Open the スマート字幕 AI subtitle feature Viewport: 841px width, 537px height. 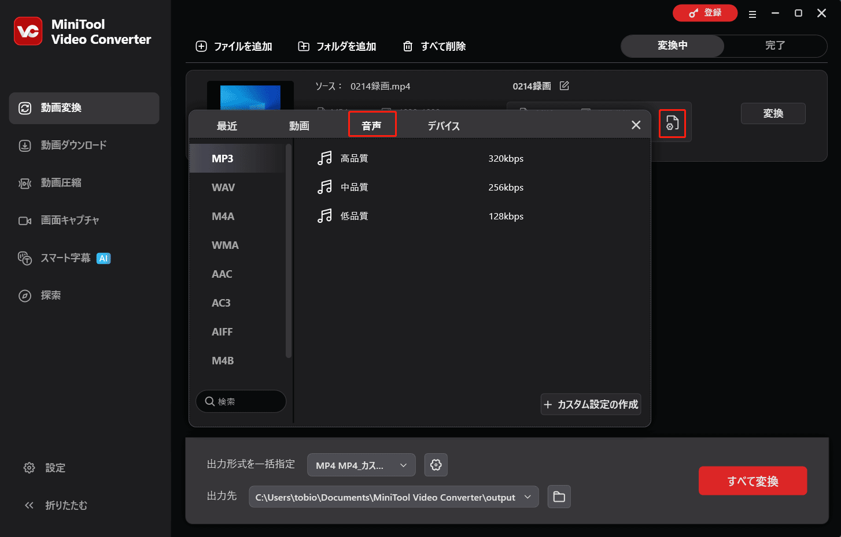(65, 258)
